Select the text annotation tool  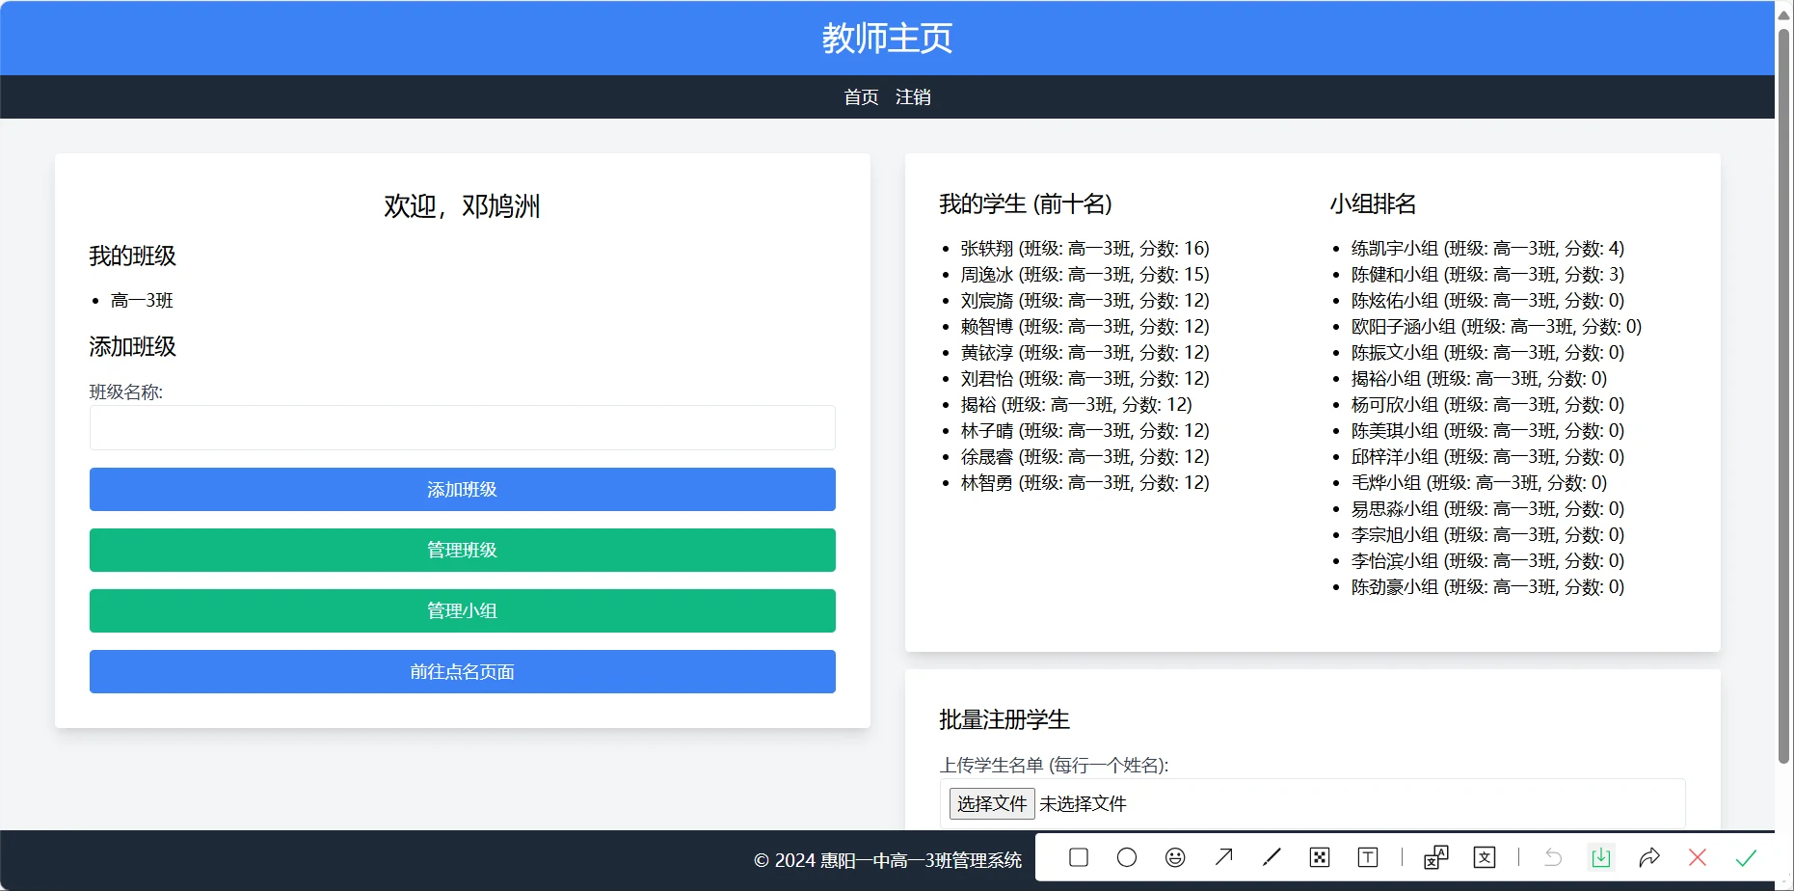(x=1368, y=857)
